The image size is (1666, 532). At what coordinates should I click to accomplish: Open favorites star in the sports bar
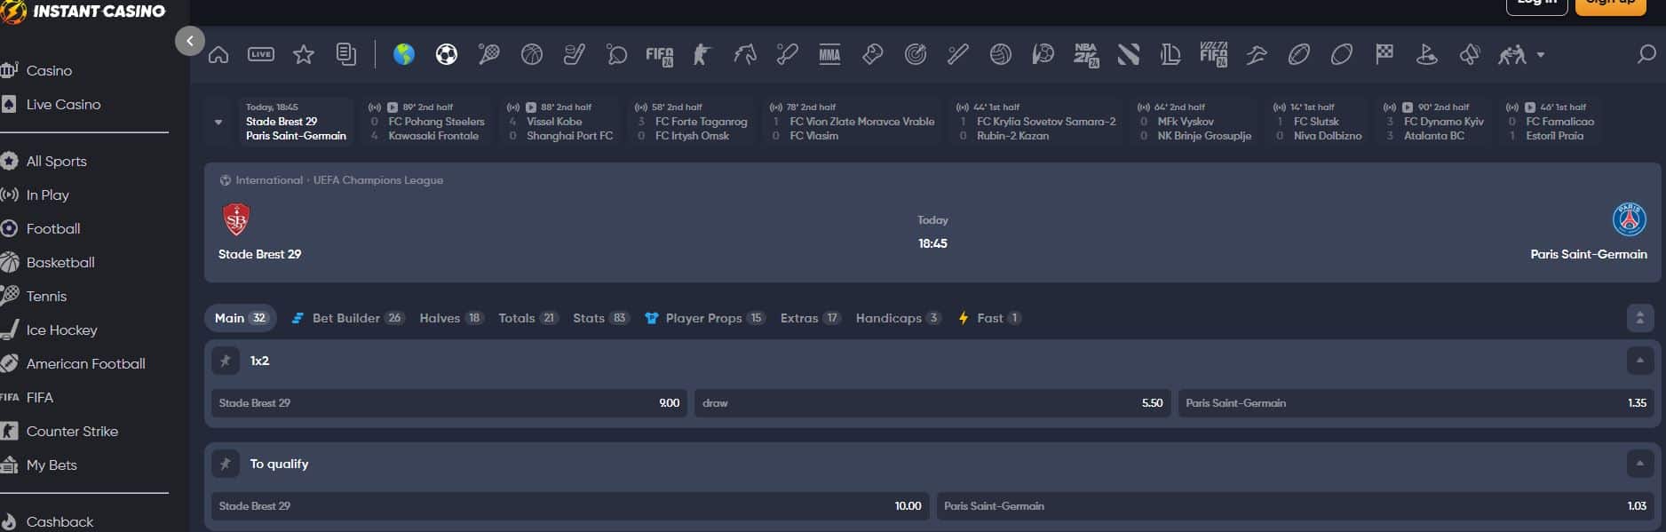point(304,55)
